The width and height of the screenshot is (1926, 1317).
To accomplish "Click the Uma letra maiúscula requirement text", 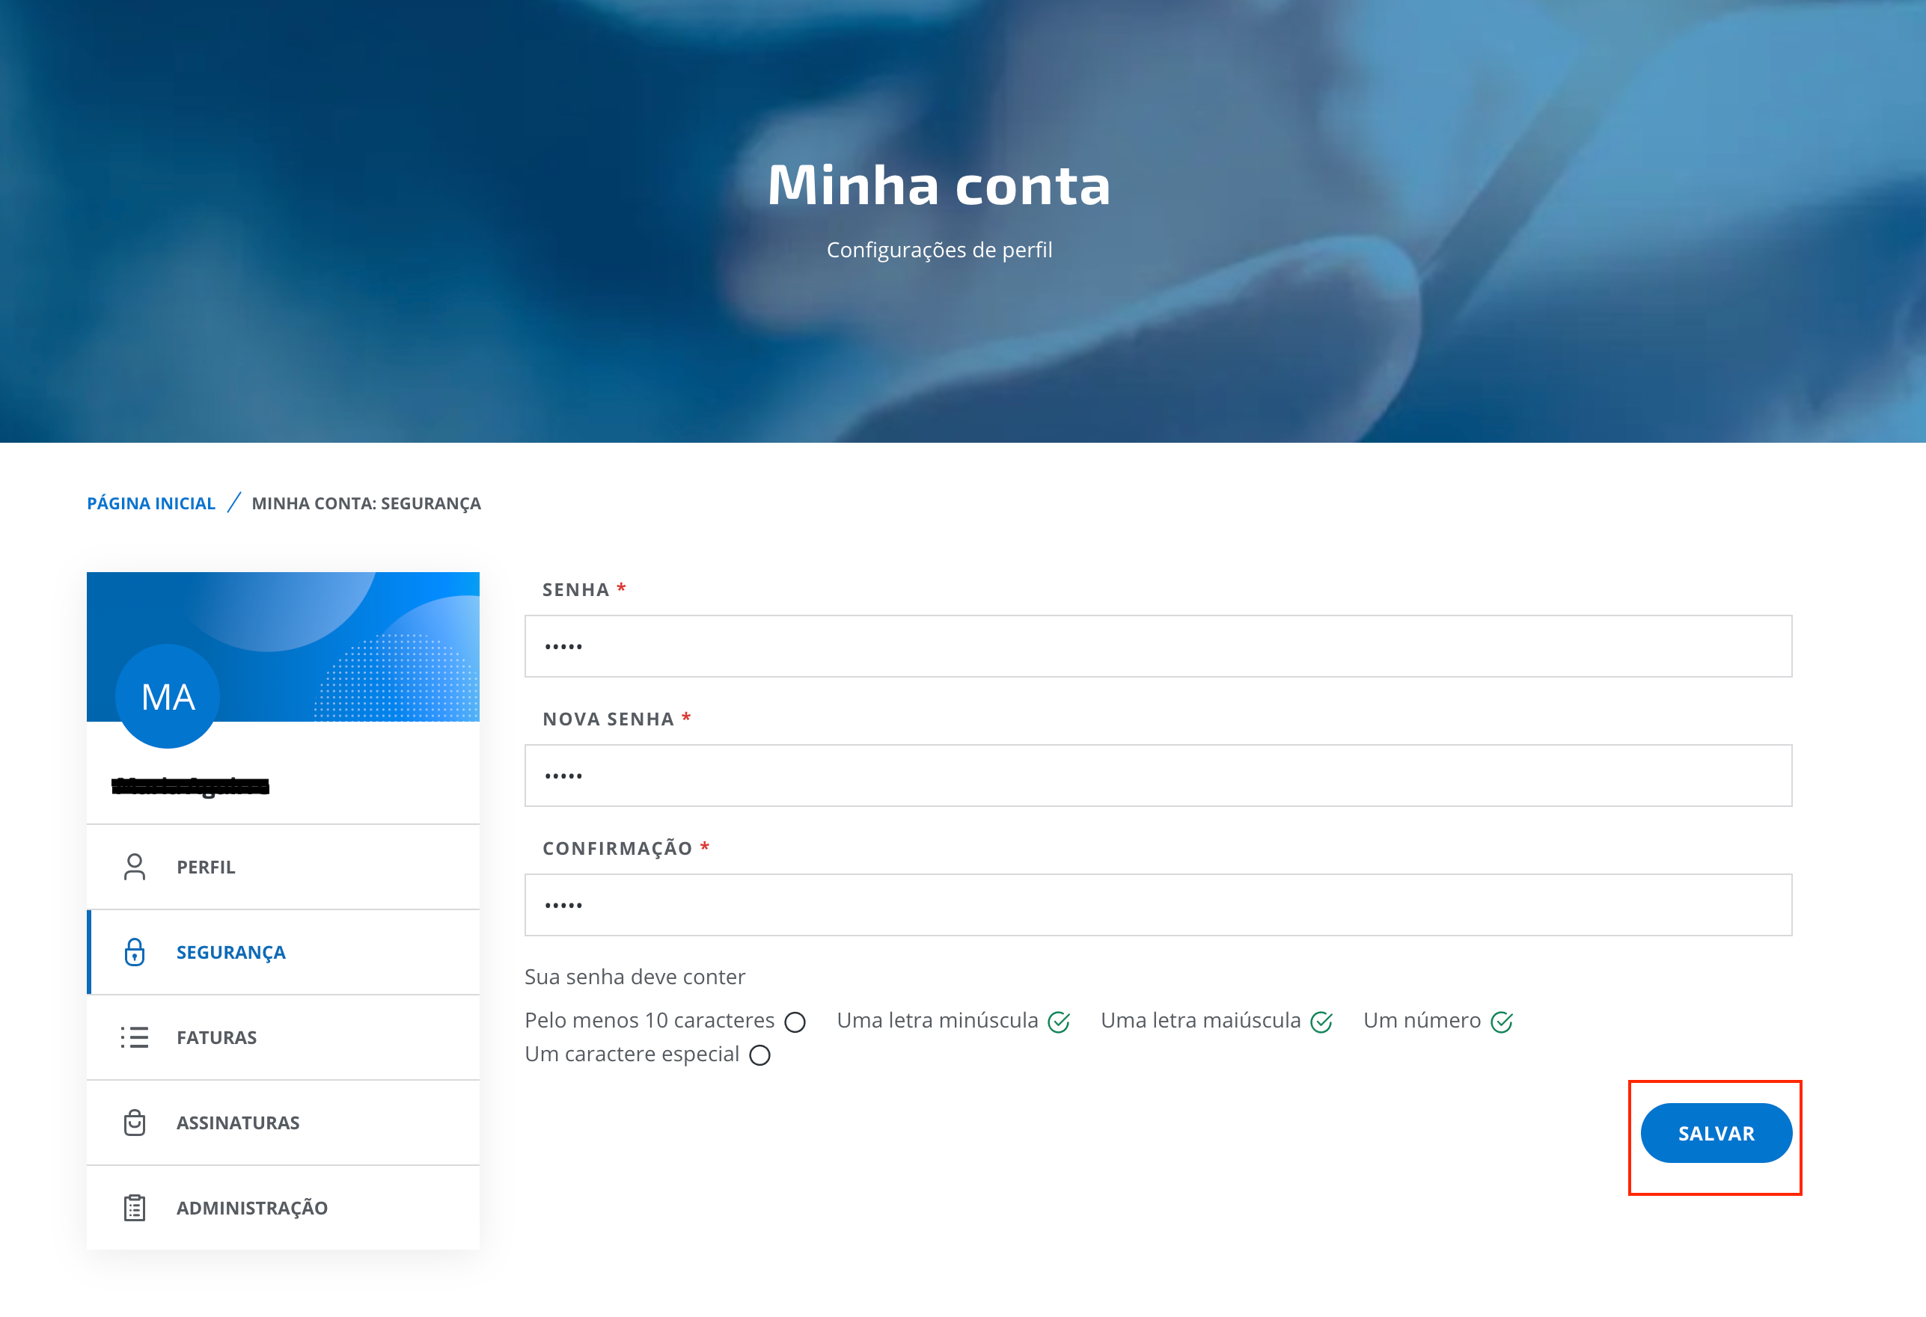I will pyautogui.click(x=1201, y=1020).
